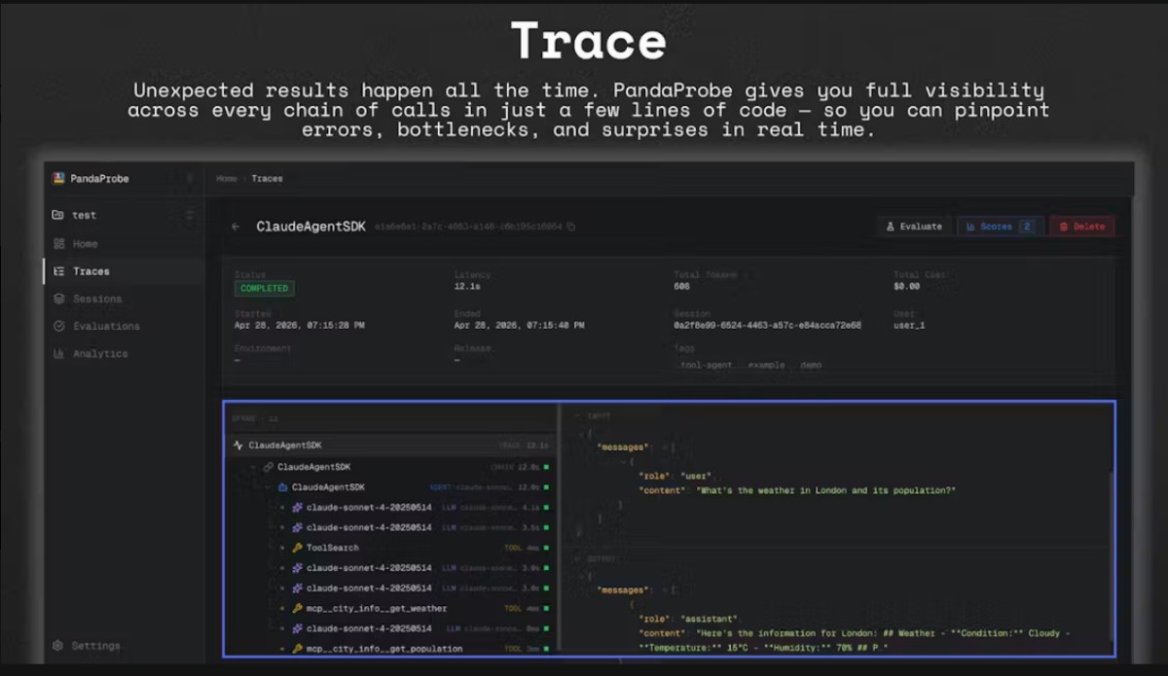Click the "Trace" heading text
1168x676 pixels.
click(x=589, y=42)
